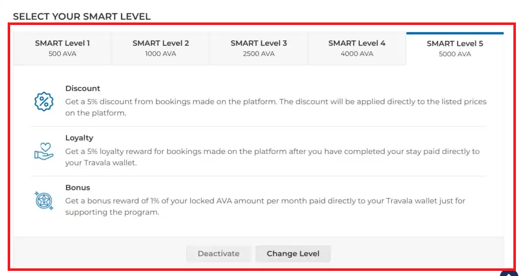Click the 5% discount description text
The image size is (520, 276).
tap(276, 107)
